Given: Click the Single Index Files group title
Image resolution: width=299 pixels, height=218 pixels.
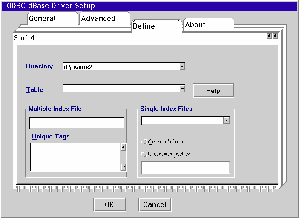Looking at the screenshot, I should tap(166, 109).
